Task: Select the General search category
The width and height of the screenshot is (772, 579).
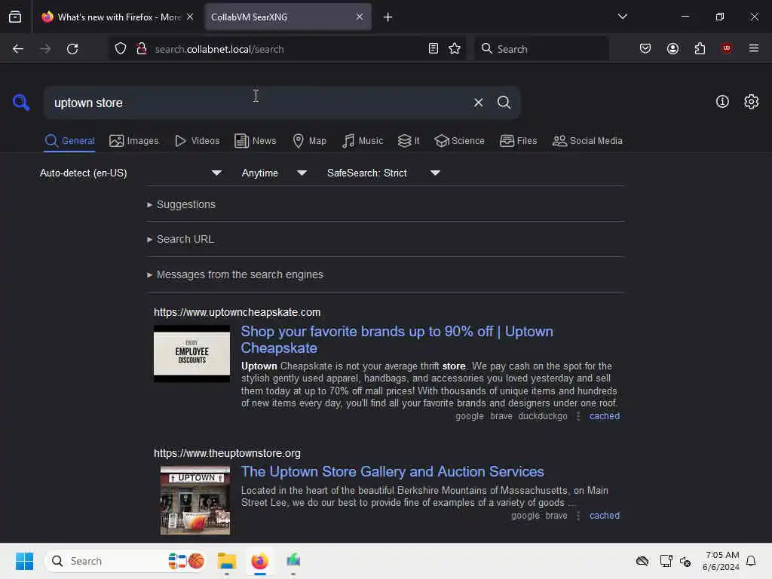Action: (x=69, y=141)
